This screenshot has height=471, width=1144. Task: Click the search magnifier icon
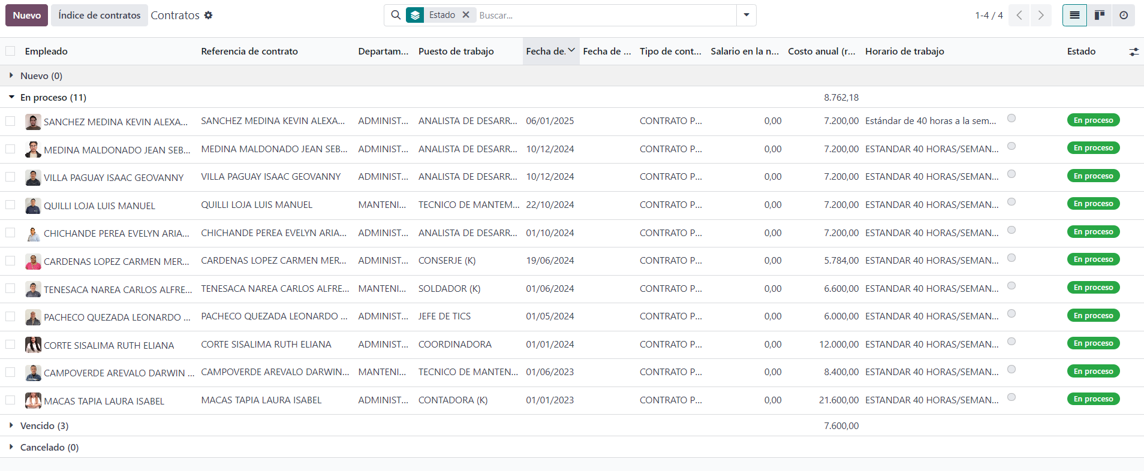[x=396, y=15]
